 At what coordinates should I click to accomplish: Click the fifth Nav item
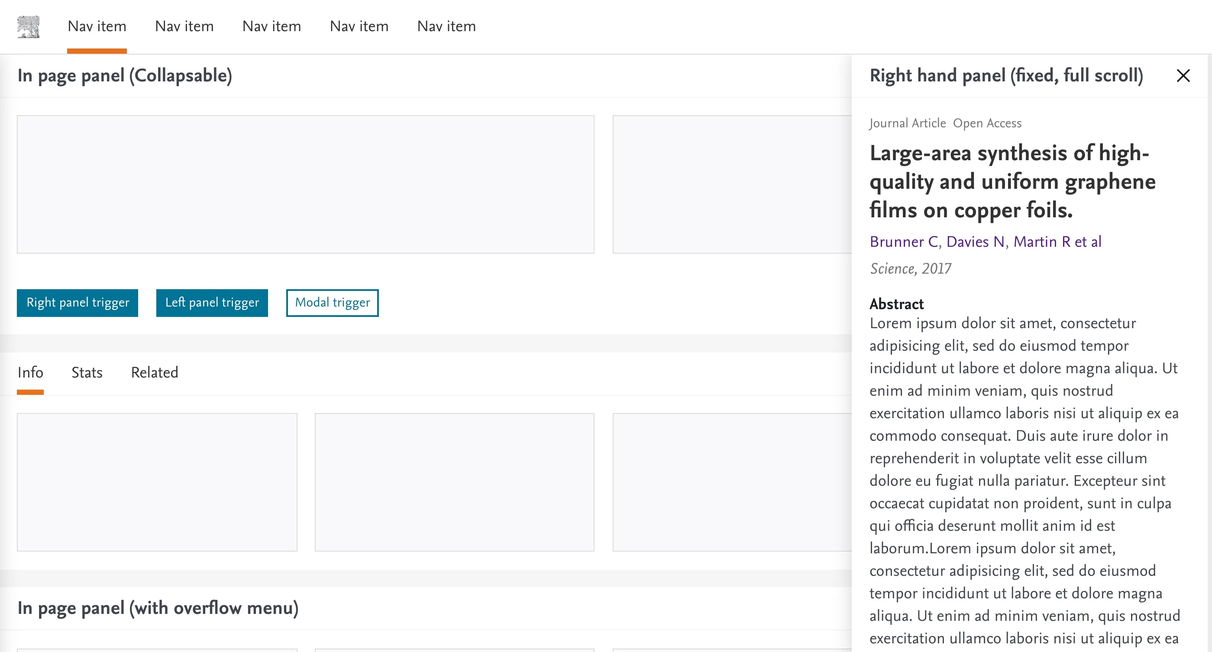(x=446, y=26)
